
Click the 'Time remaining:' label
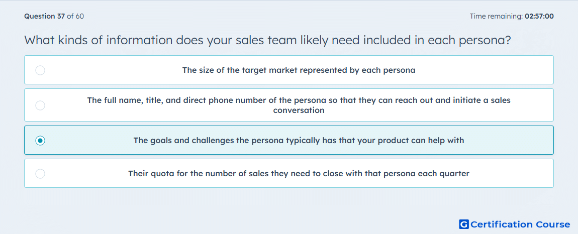(496, 16)
